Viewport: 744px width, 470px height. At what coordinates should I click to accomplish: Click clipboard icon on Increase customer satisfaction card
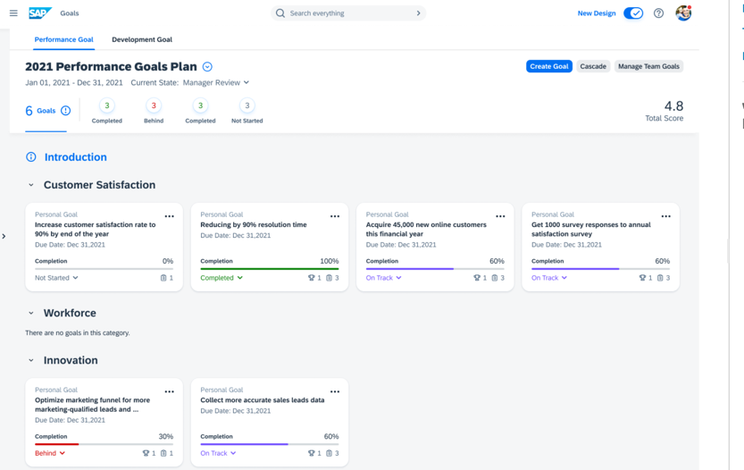tap(163, 278)
